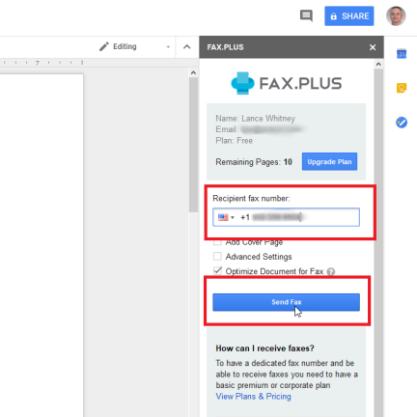Click the document vertical scrollbar thumb
417x417 pixels.
(193, 145)
